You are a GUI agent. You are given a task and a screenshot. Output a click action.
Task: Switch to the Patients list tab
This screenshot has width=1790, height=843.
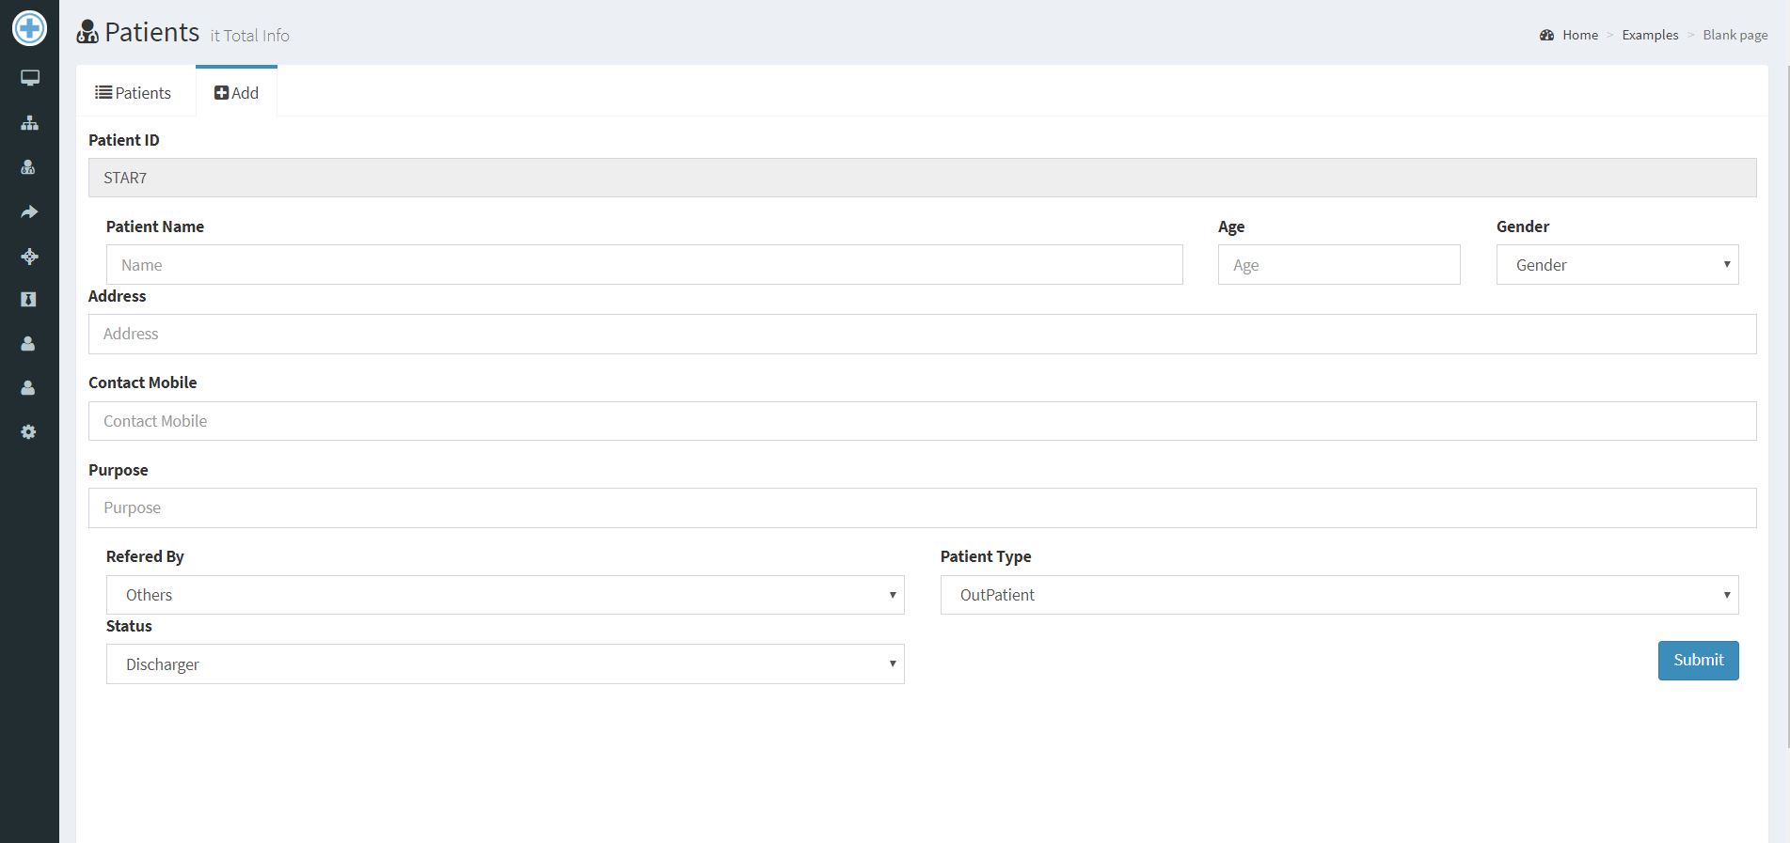(134, 93)
